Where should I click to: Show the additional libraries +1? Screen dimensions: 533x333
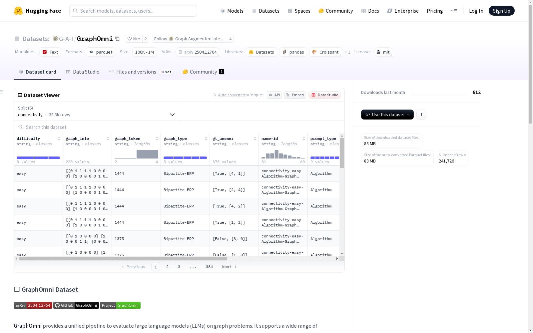347,52
